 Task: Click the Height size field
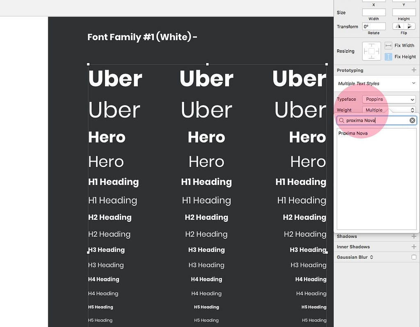(404, 12)
